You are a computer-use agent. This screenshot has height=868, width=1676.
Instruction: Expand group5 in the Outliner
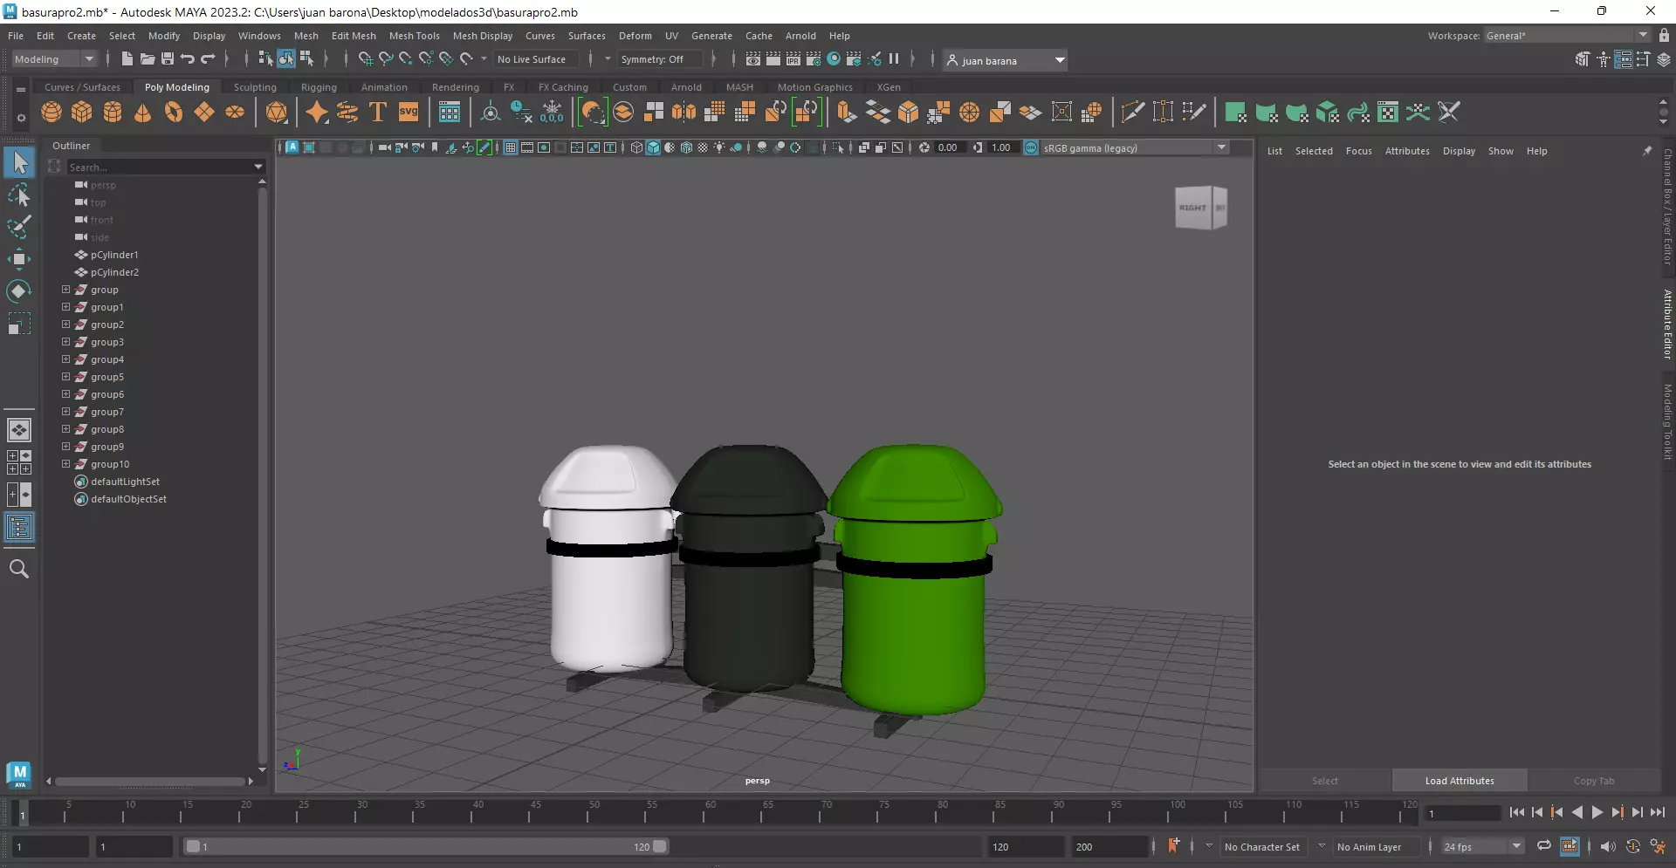65,377
